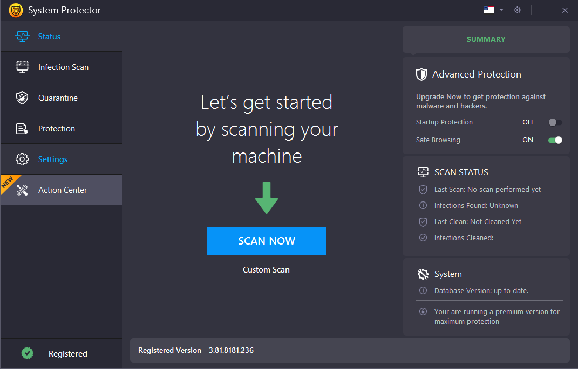Open the Quarantine menu item
578x369 pixels.
tap(58, 98)
